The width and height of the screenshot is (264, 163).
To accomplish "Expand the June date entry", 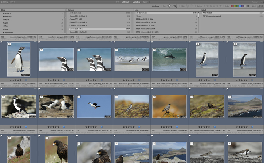I will 3,29.
